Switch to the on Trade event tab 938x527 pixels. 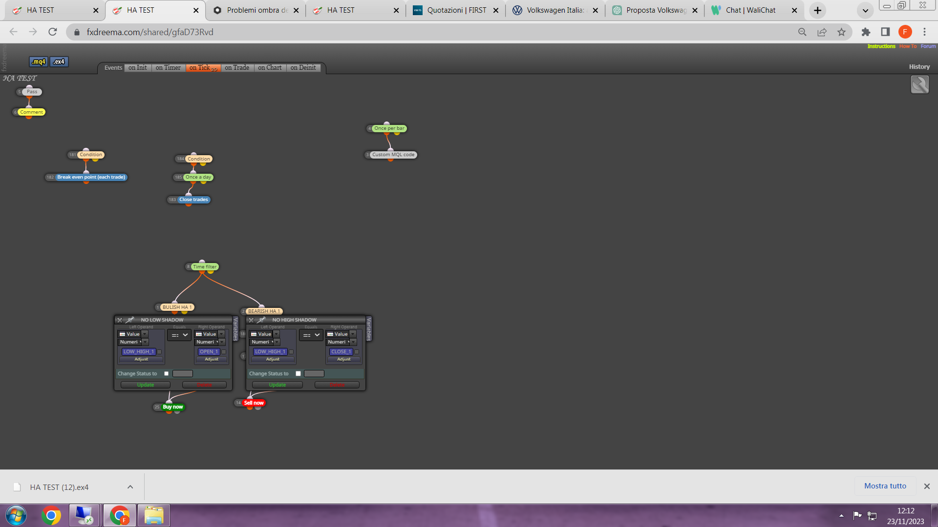point(237,68)
